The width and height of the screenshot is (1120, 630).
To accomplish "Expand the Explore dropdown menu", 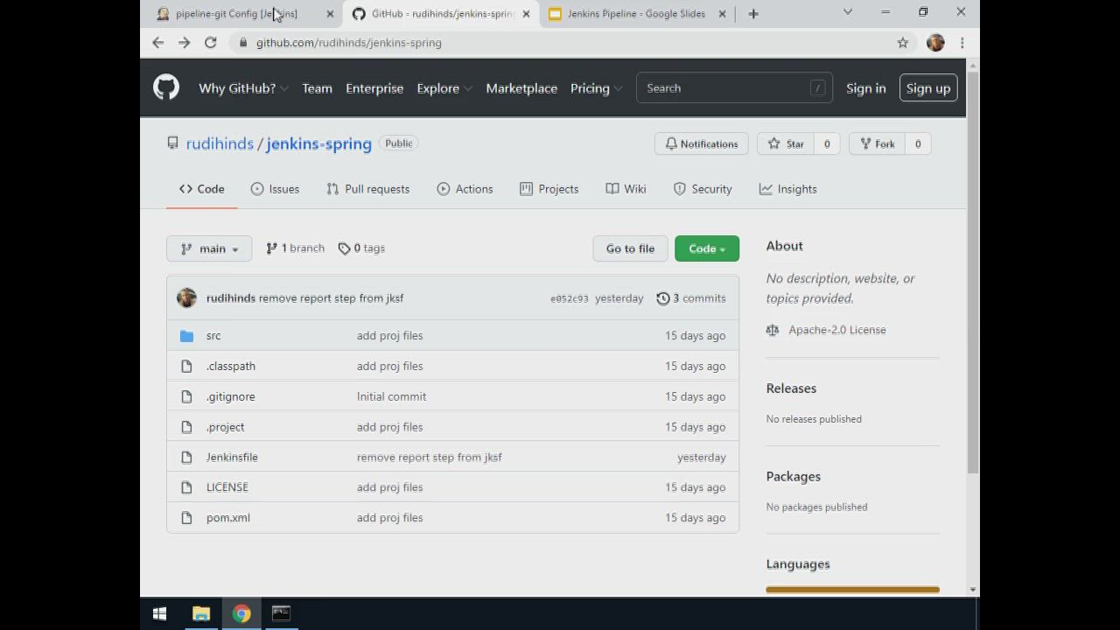I will coord(444,88).
